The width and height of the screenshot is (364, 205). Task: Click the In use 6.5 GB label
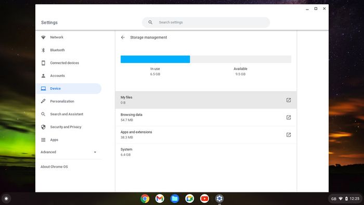[155, 71]
